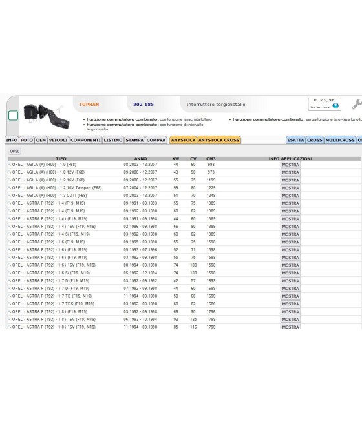
Task: Click the wrench tools icon
Action: tap(357, 105)
